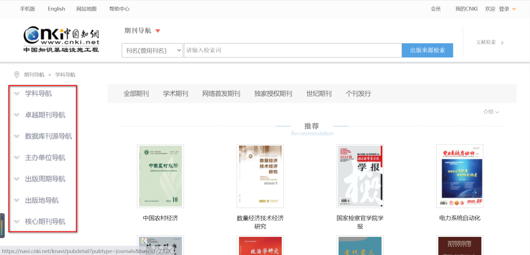This screenshot has height=255, width=530.
Task: Click the location pin icon in breadcrumb
Action: click(x=16, y=74)
